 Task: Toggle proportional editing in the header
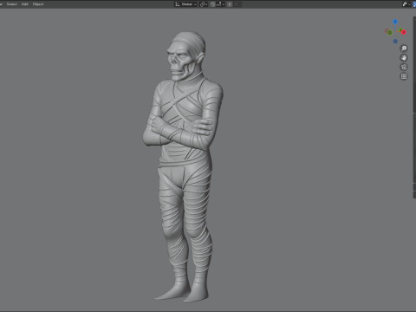(230, 4)
